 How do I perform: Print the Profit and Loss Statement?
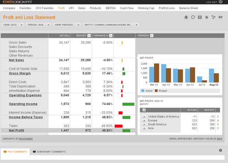220,17
